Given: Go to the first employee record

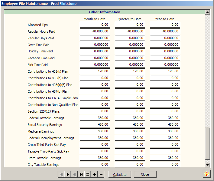Looking at the screenshot, I should pyautogui.click(x=61, y=174).
